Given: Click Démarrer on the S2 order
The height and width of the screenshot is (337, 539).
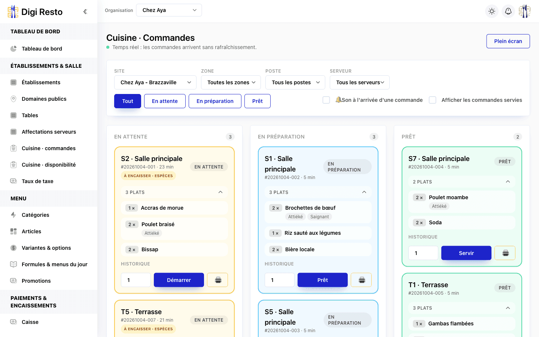Looking at the screenshot, I should pos(179,280).
